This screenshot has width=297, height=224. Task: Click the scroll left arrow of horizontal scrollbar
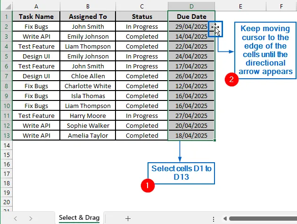click(x=225, y=218)
